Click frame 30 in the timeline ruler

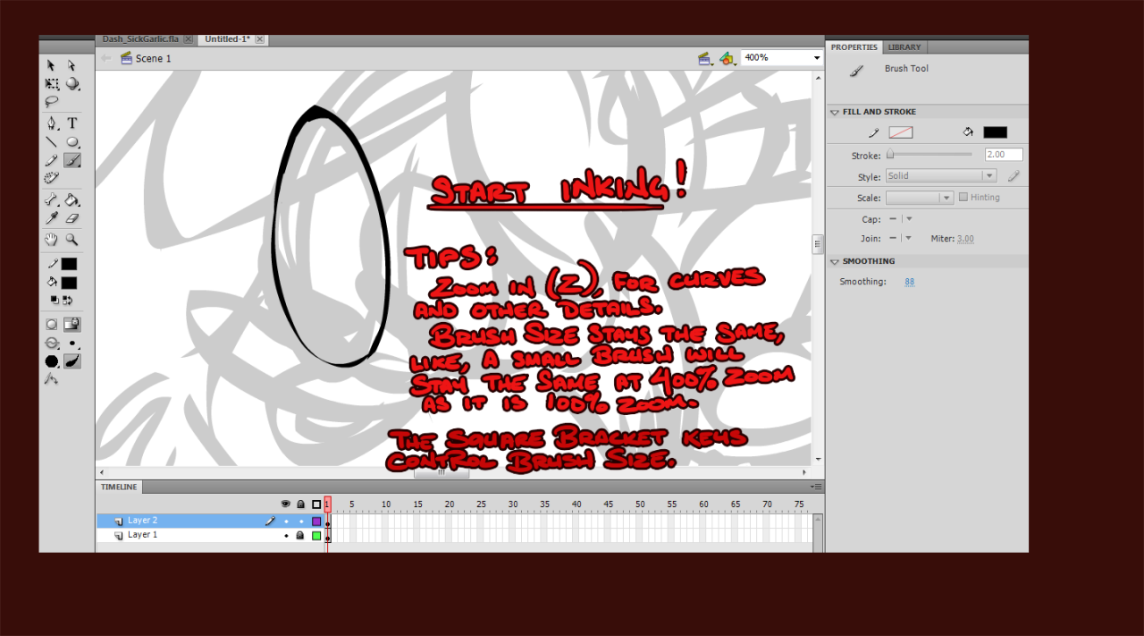pos(513,505)
